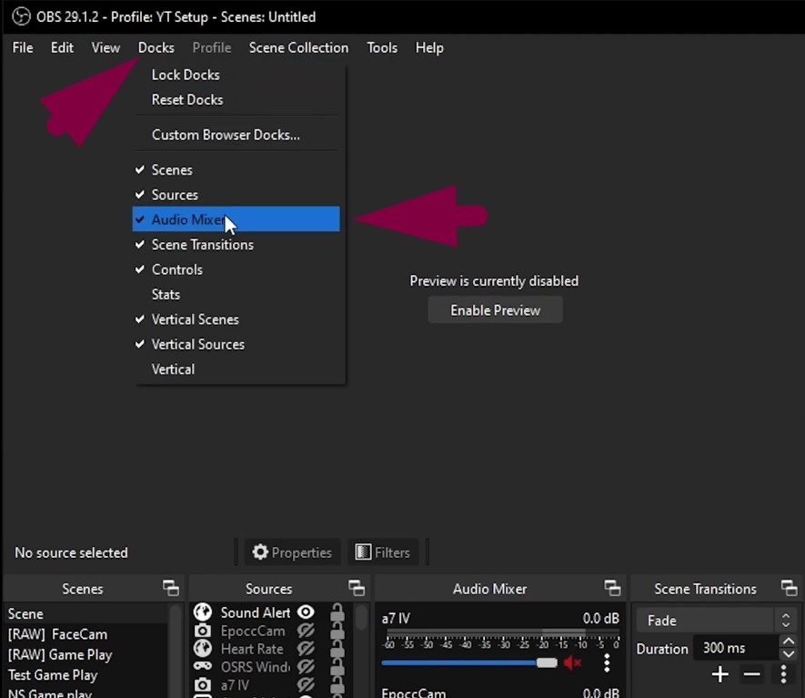Select the Sound Alert source name
The height and width of the screenshot is (698, 805).
coord(256,612)
